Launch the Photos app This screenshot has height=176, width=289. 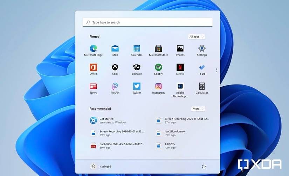coord(180,51)
